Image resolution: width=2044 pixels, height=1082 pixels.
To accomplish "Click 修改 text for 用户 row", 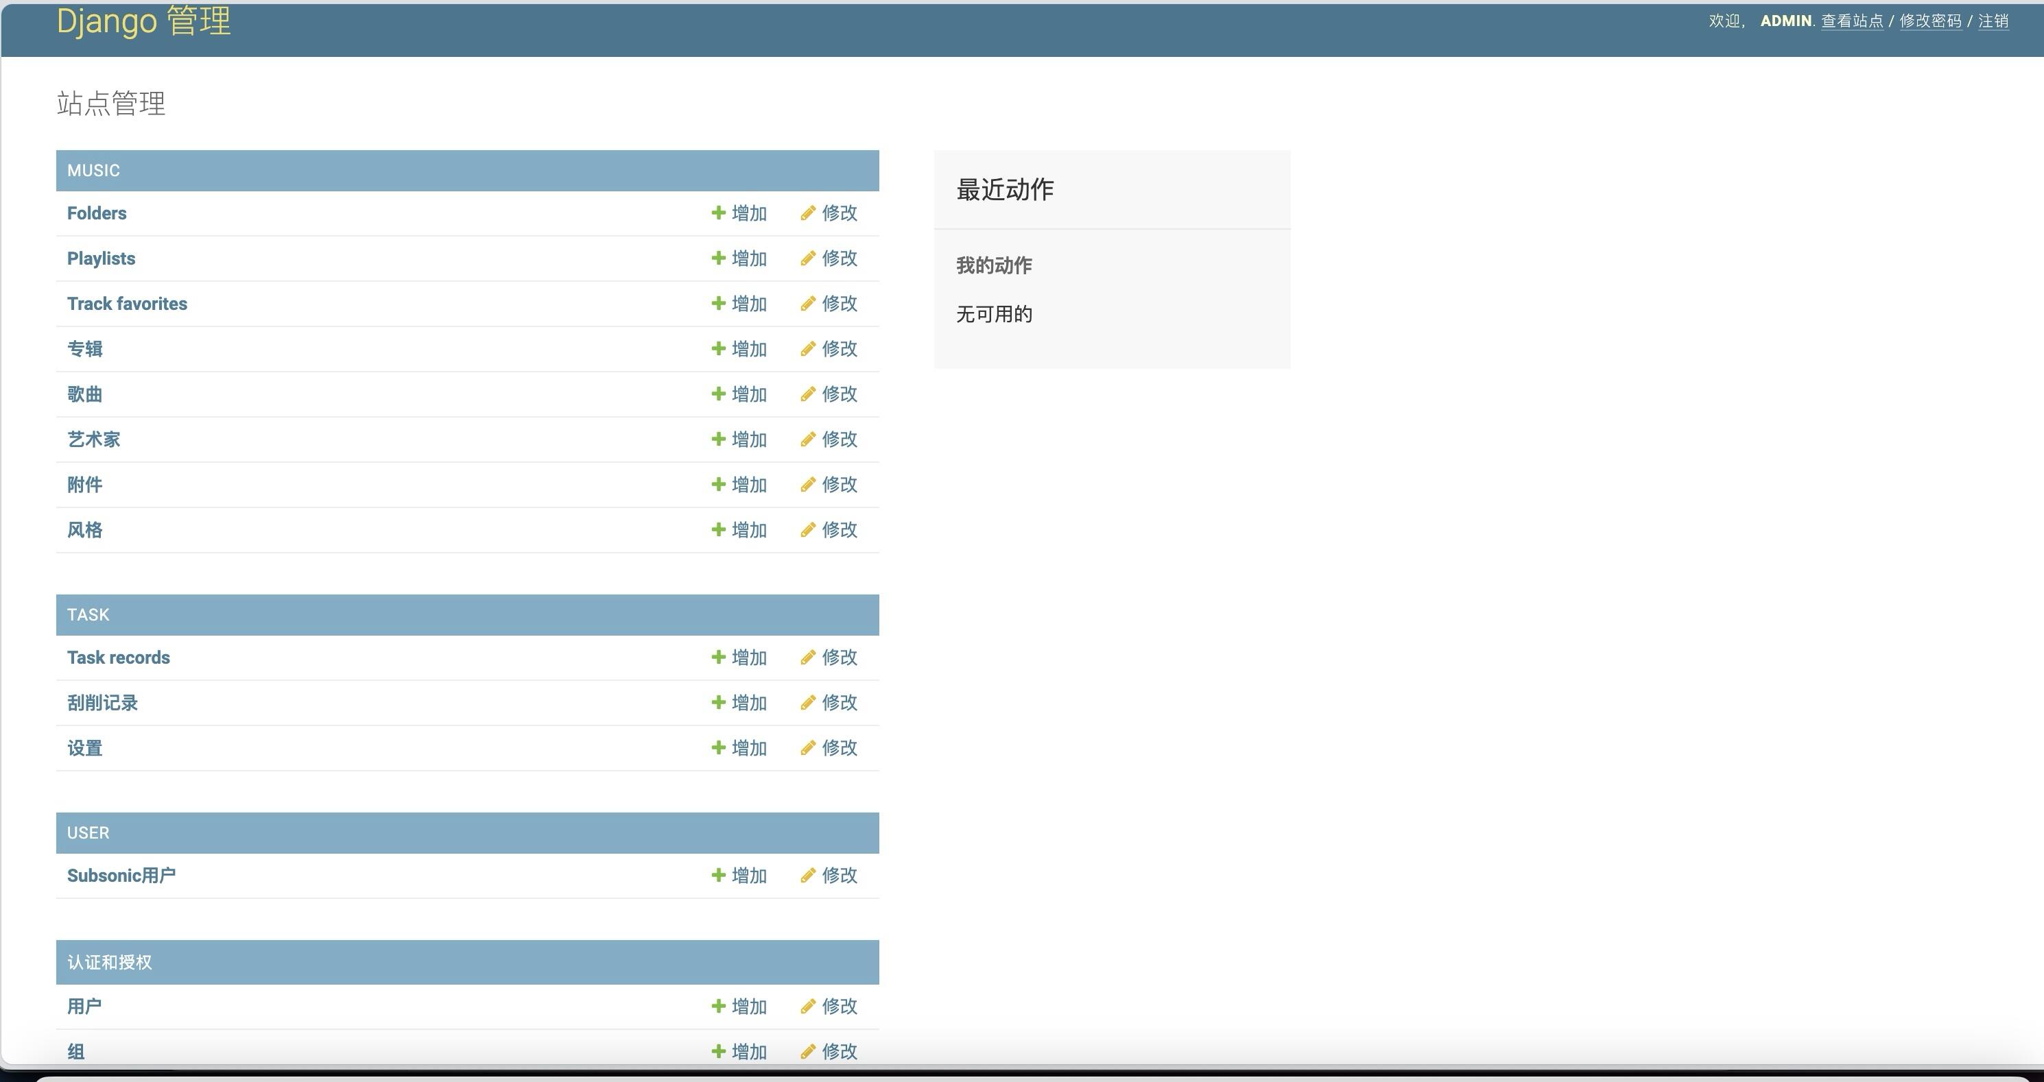I will 840,1006.
